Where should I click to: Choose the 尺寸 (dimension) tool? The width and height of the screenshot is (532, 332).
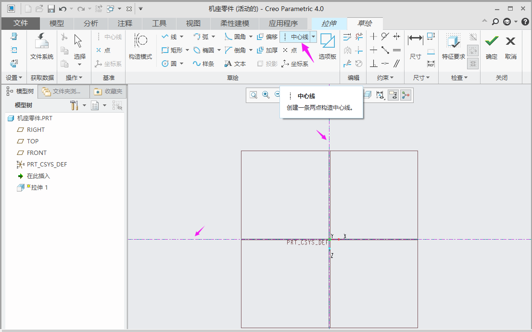point(415,46)
